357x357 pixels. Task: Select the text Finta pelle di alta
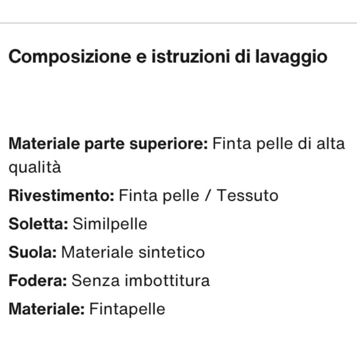(278, 144)
